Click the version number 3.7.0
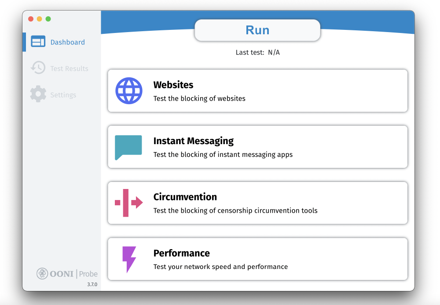Image resolution: width=440 pixels, height=305 pixels. (x=92, y=285)
